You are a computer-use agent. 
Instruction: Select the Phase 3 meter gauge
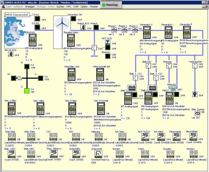pos(135,30)
